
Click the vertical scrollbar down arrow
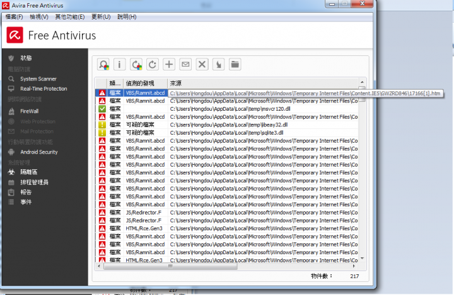click(362, 259)
